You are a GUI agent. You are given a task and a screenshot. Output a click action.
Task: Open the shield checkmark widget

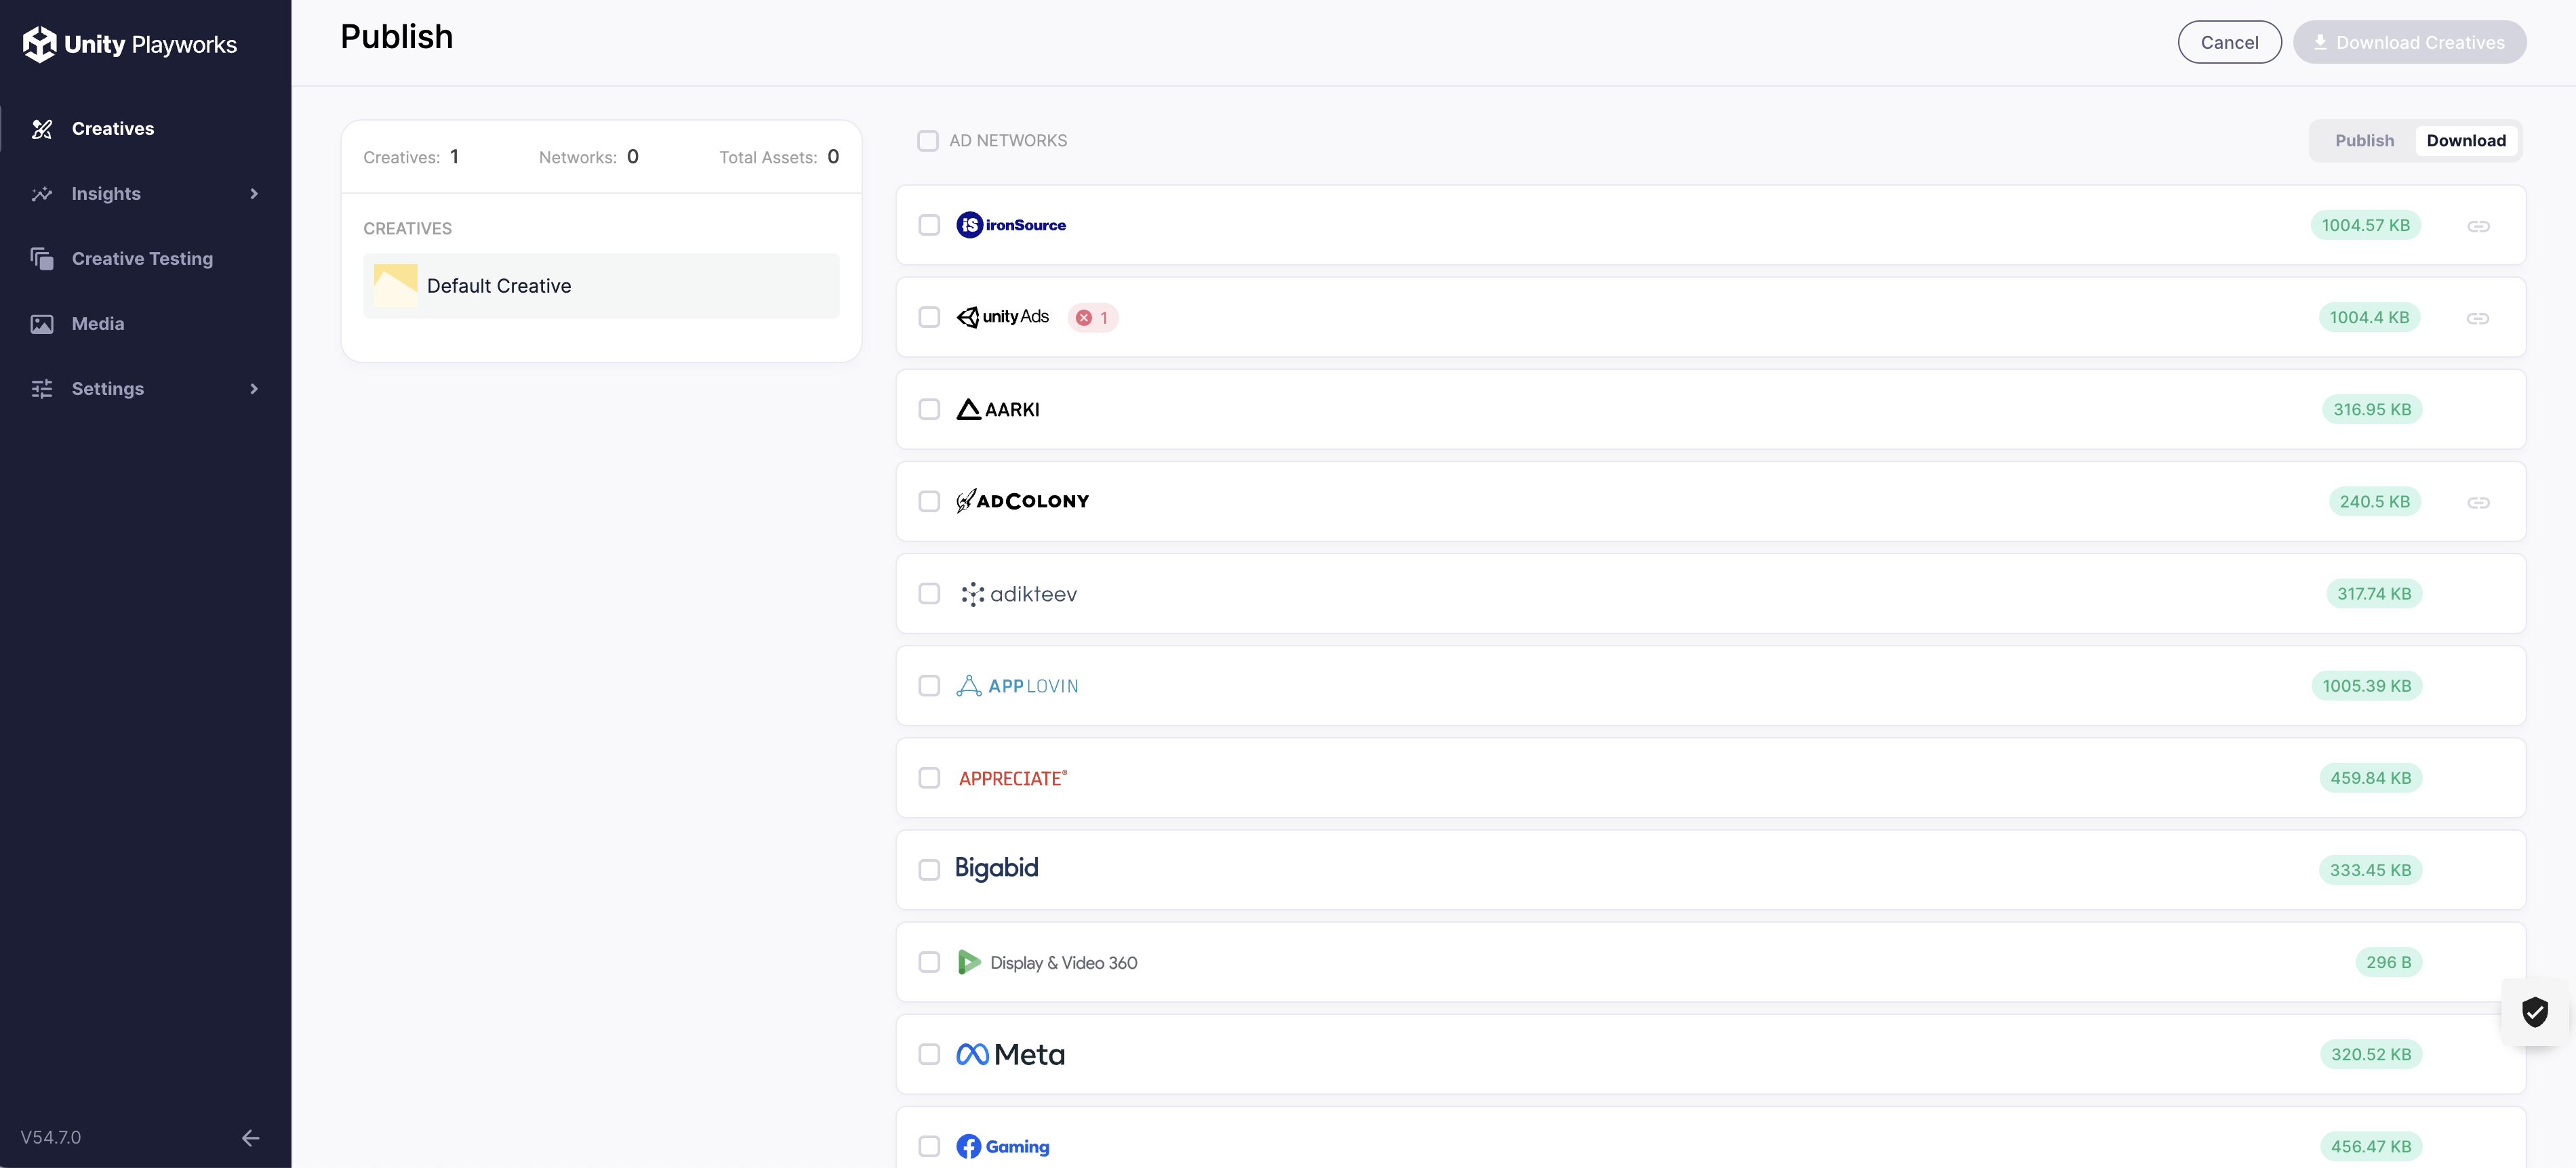tap(2534, 1011)
